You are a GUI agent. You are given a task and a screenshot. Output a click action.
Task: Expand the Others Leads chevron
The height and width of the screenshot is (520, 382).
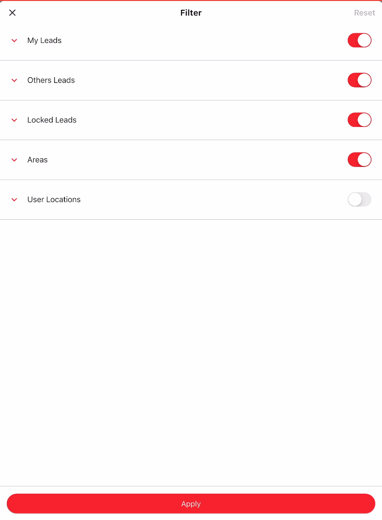(15, 80)
